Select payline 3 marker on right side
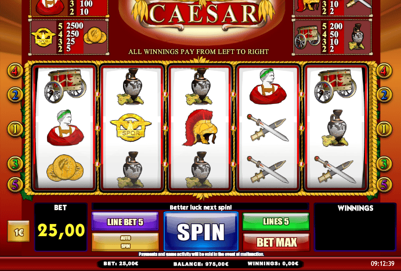401x271 pixels. point(384,164)
